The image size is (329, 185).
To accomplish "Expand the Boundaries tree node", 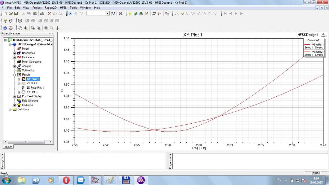I will tap(15, 53).
